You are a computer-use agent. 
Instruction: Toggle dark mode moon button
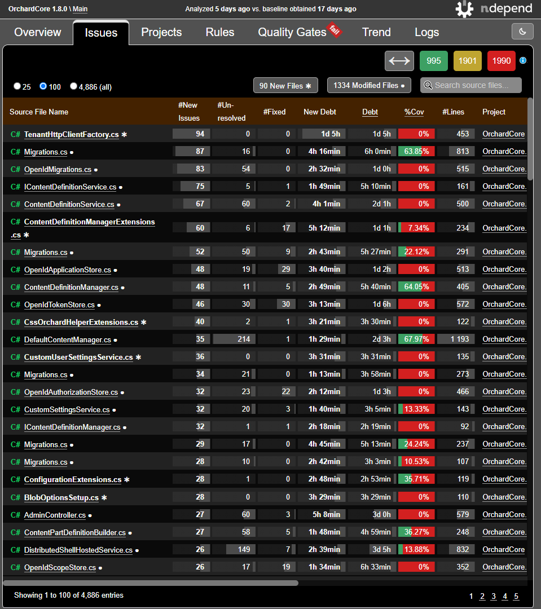[522, 32]
